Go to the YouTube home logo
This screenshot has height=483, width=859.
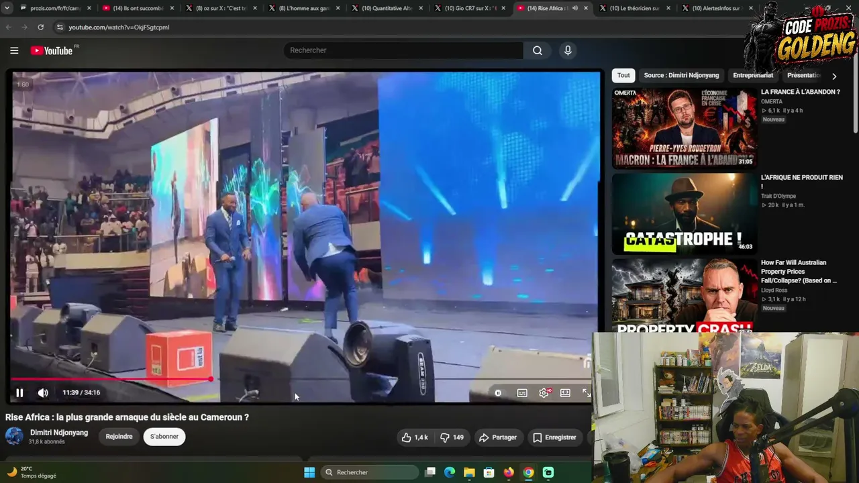pos(52,50)
